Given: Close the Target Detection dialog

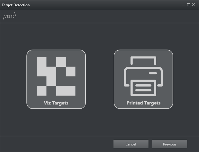Looking at the screenshot, I should [x=193, y=5].
